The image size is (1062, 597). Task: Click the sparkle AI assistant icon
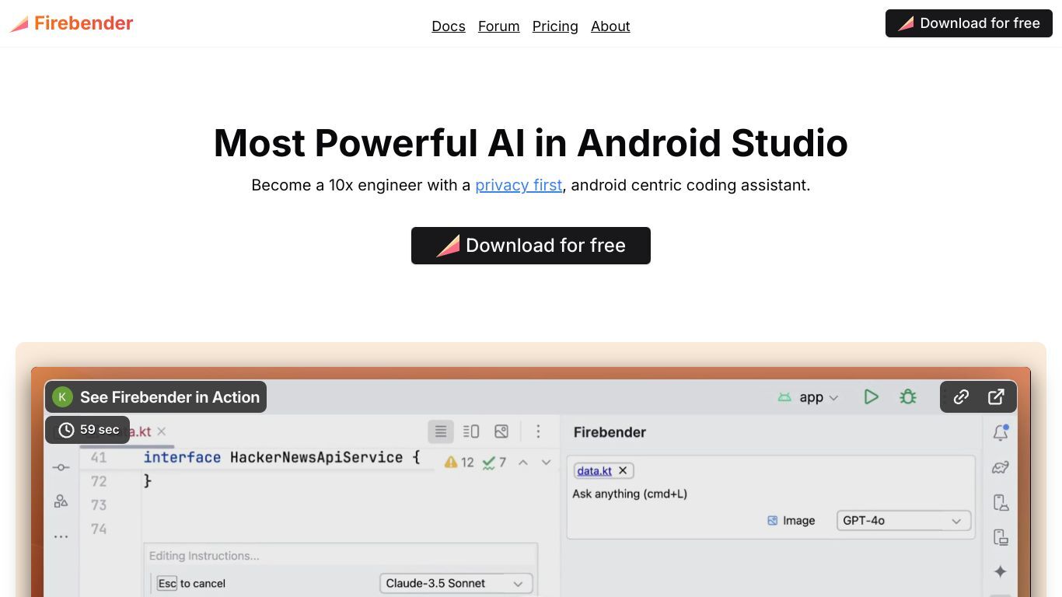coord(1001,571)
